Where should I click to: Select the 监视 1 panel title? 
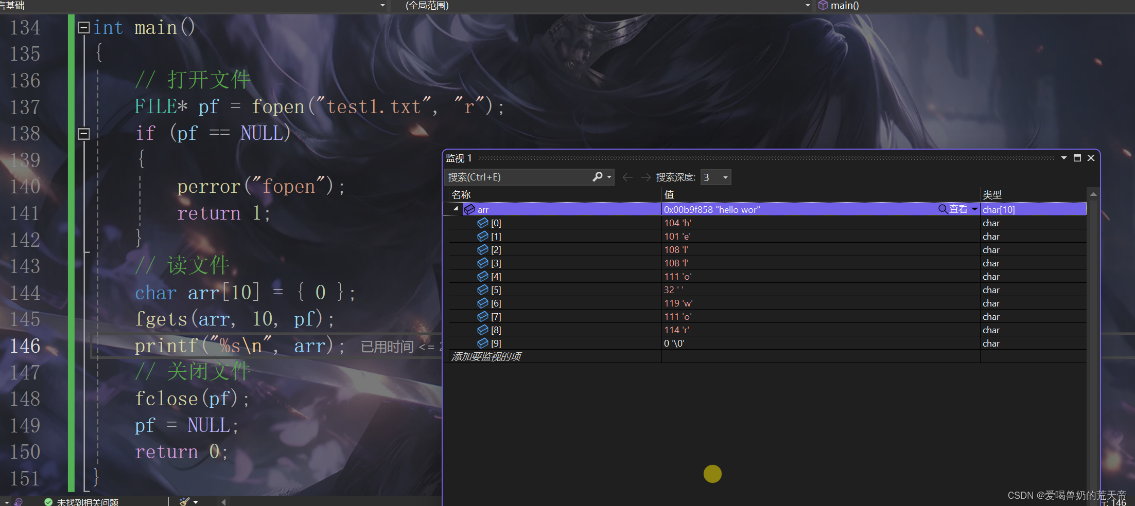click(x=459, y=158)
